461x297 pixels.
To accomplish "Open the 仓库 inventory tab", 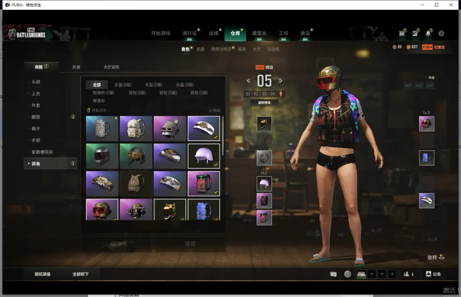I will click(235, 33).
